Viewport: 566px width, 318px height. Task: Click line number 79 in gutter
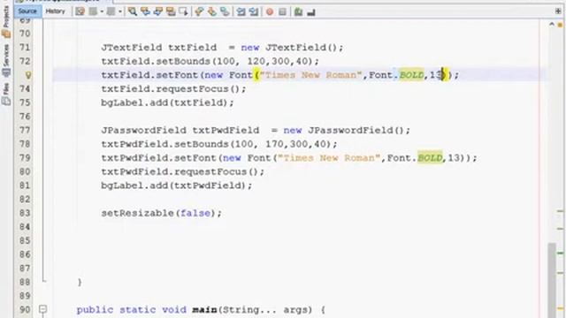click(x=25, y=157)
